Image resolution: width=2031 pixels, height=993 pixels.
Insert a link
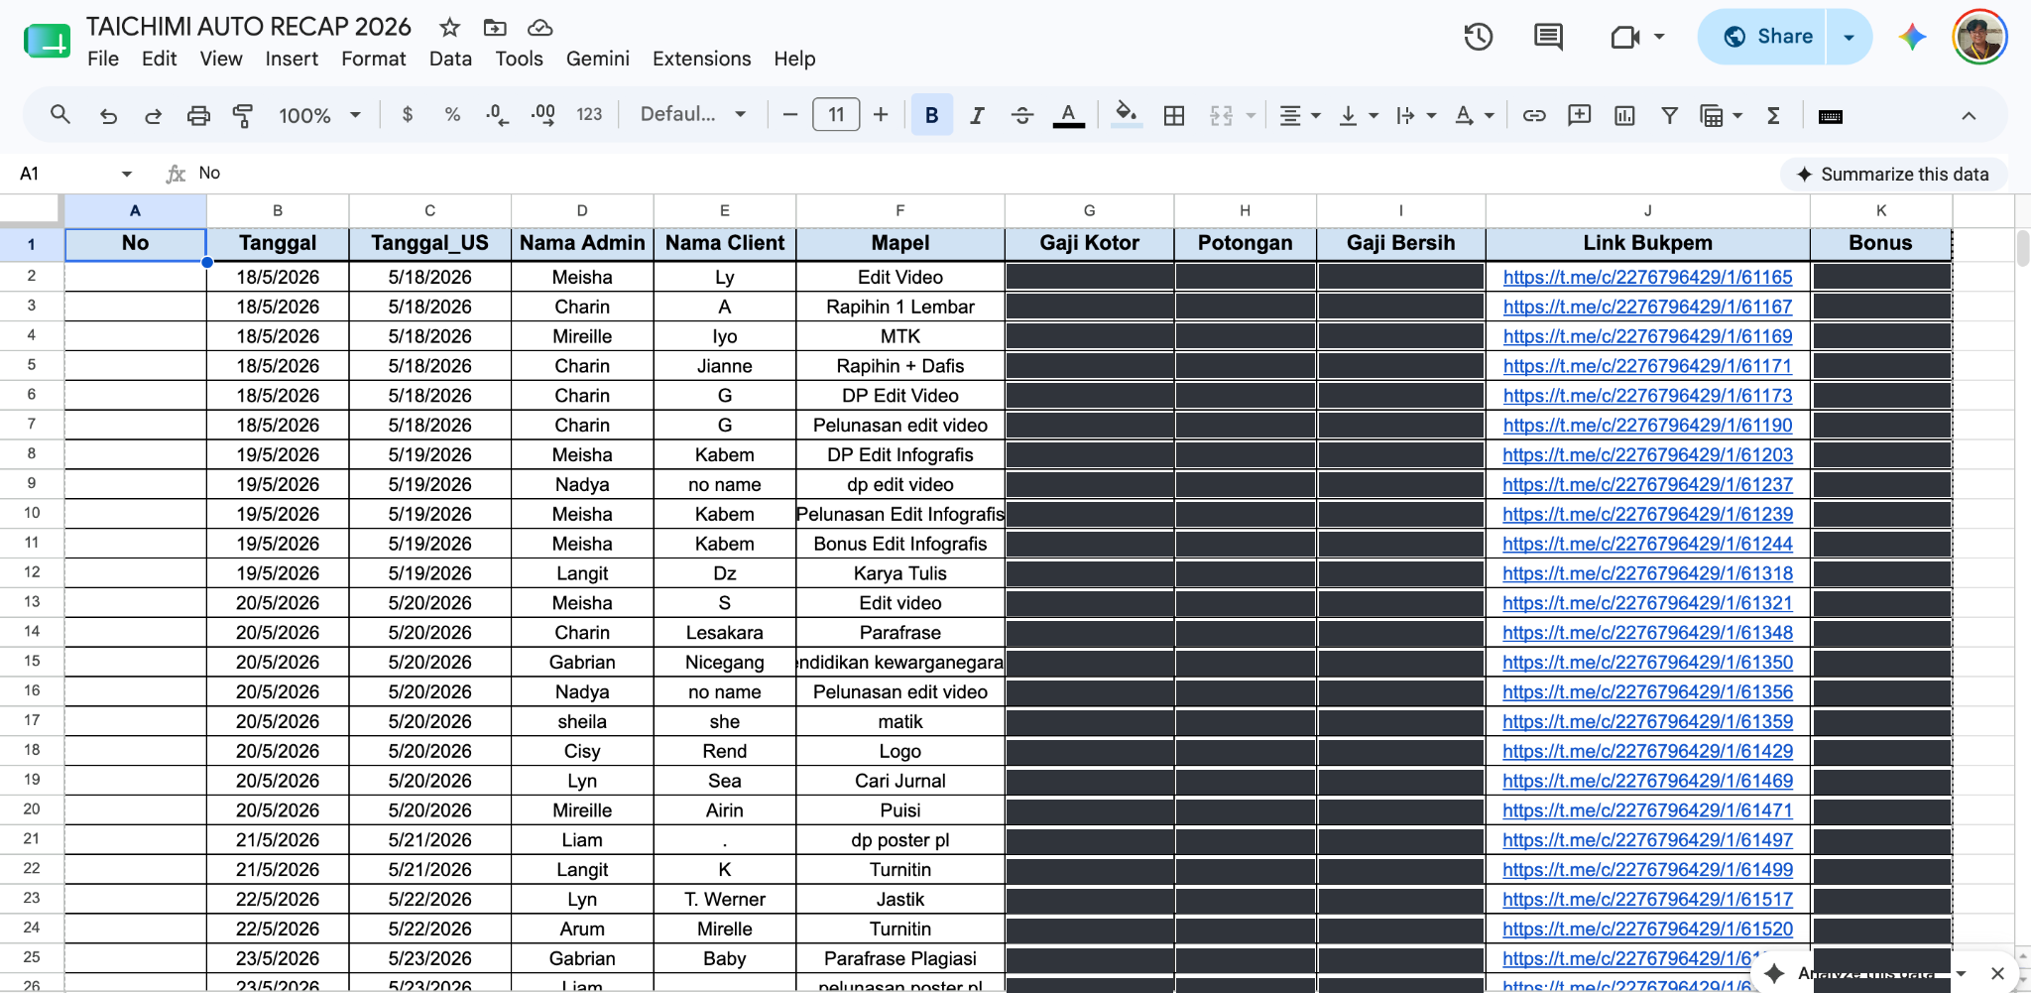(1534, 115)
